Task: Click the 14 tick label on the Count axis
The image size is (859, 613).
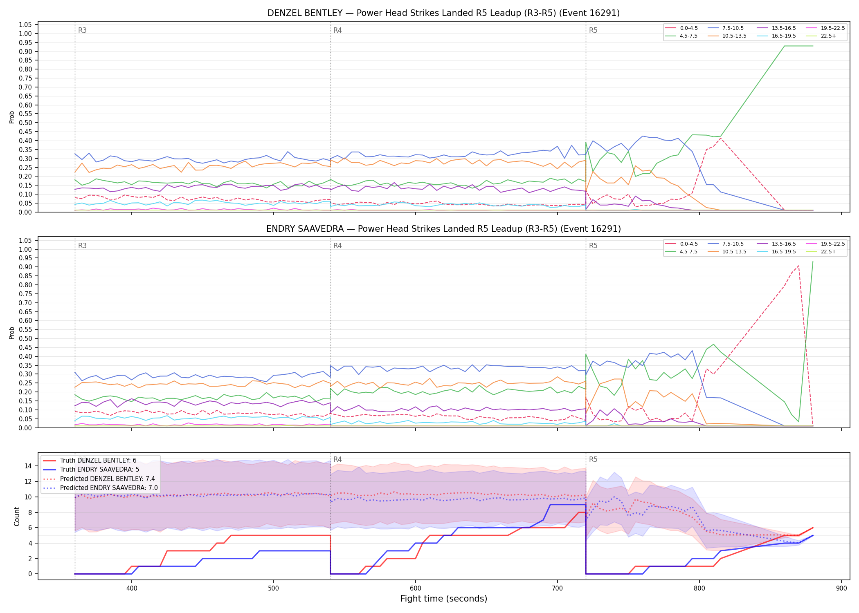Action: point(29,466)
